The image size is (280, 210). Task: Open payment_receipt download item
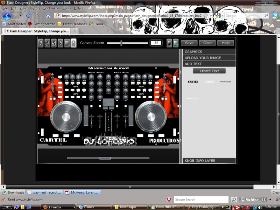coord(45,192)
